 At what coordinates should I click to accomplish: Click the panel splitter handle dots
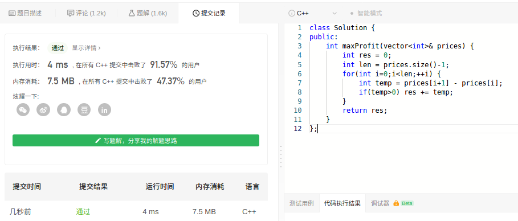pos(281,157)
